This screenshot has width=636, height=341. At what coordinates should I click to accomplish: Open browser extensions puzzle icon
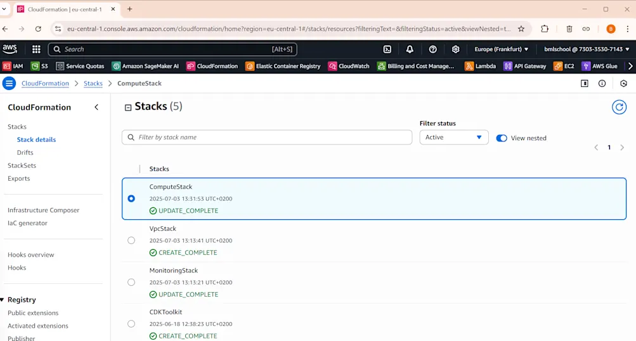point(545,29)
